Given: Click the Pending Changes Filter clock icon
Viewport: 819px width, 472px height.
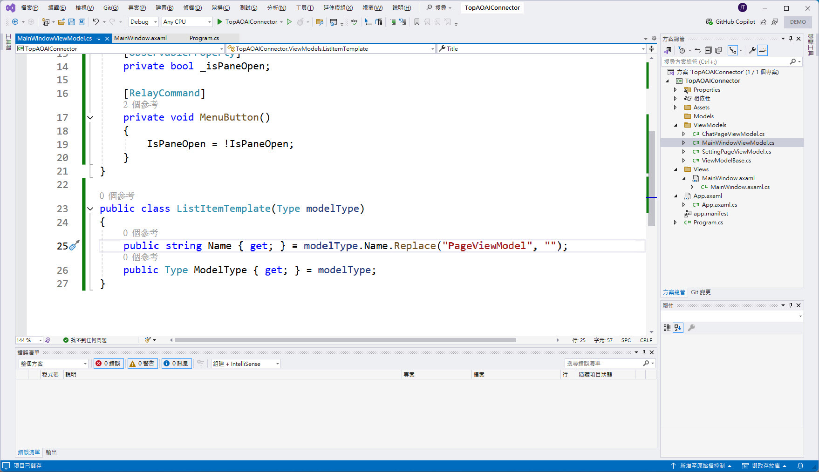Looking at the screenshot, I should tap(682, 50).
